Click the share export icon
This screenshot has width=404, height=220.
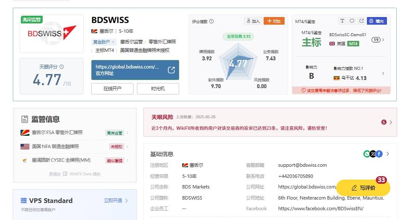pos(361,21)
